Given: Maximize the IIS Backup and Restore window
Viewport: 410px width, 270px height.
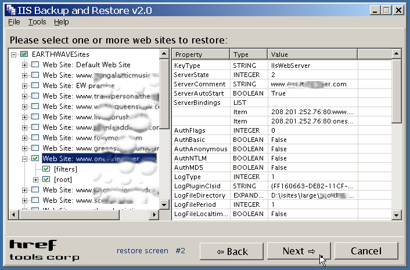Looking at the screenshot, I should coord(386,10).
